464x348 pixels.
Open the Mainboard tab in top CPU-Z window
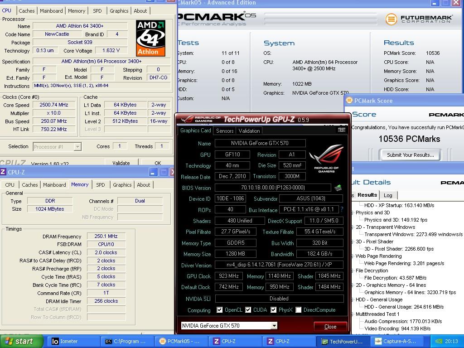(x=51, y=11)
